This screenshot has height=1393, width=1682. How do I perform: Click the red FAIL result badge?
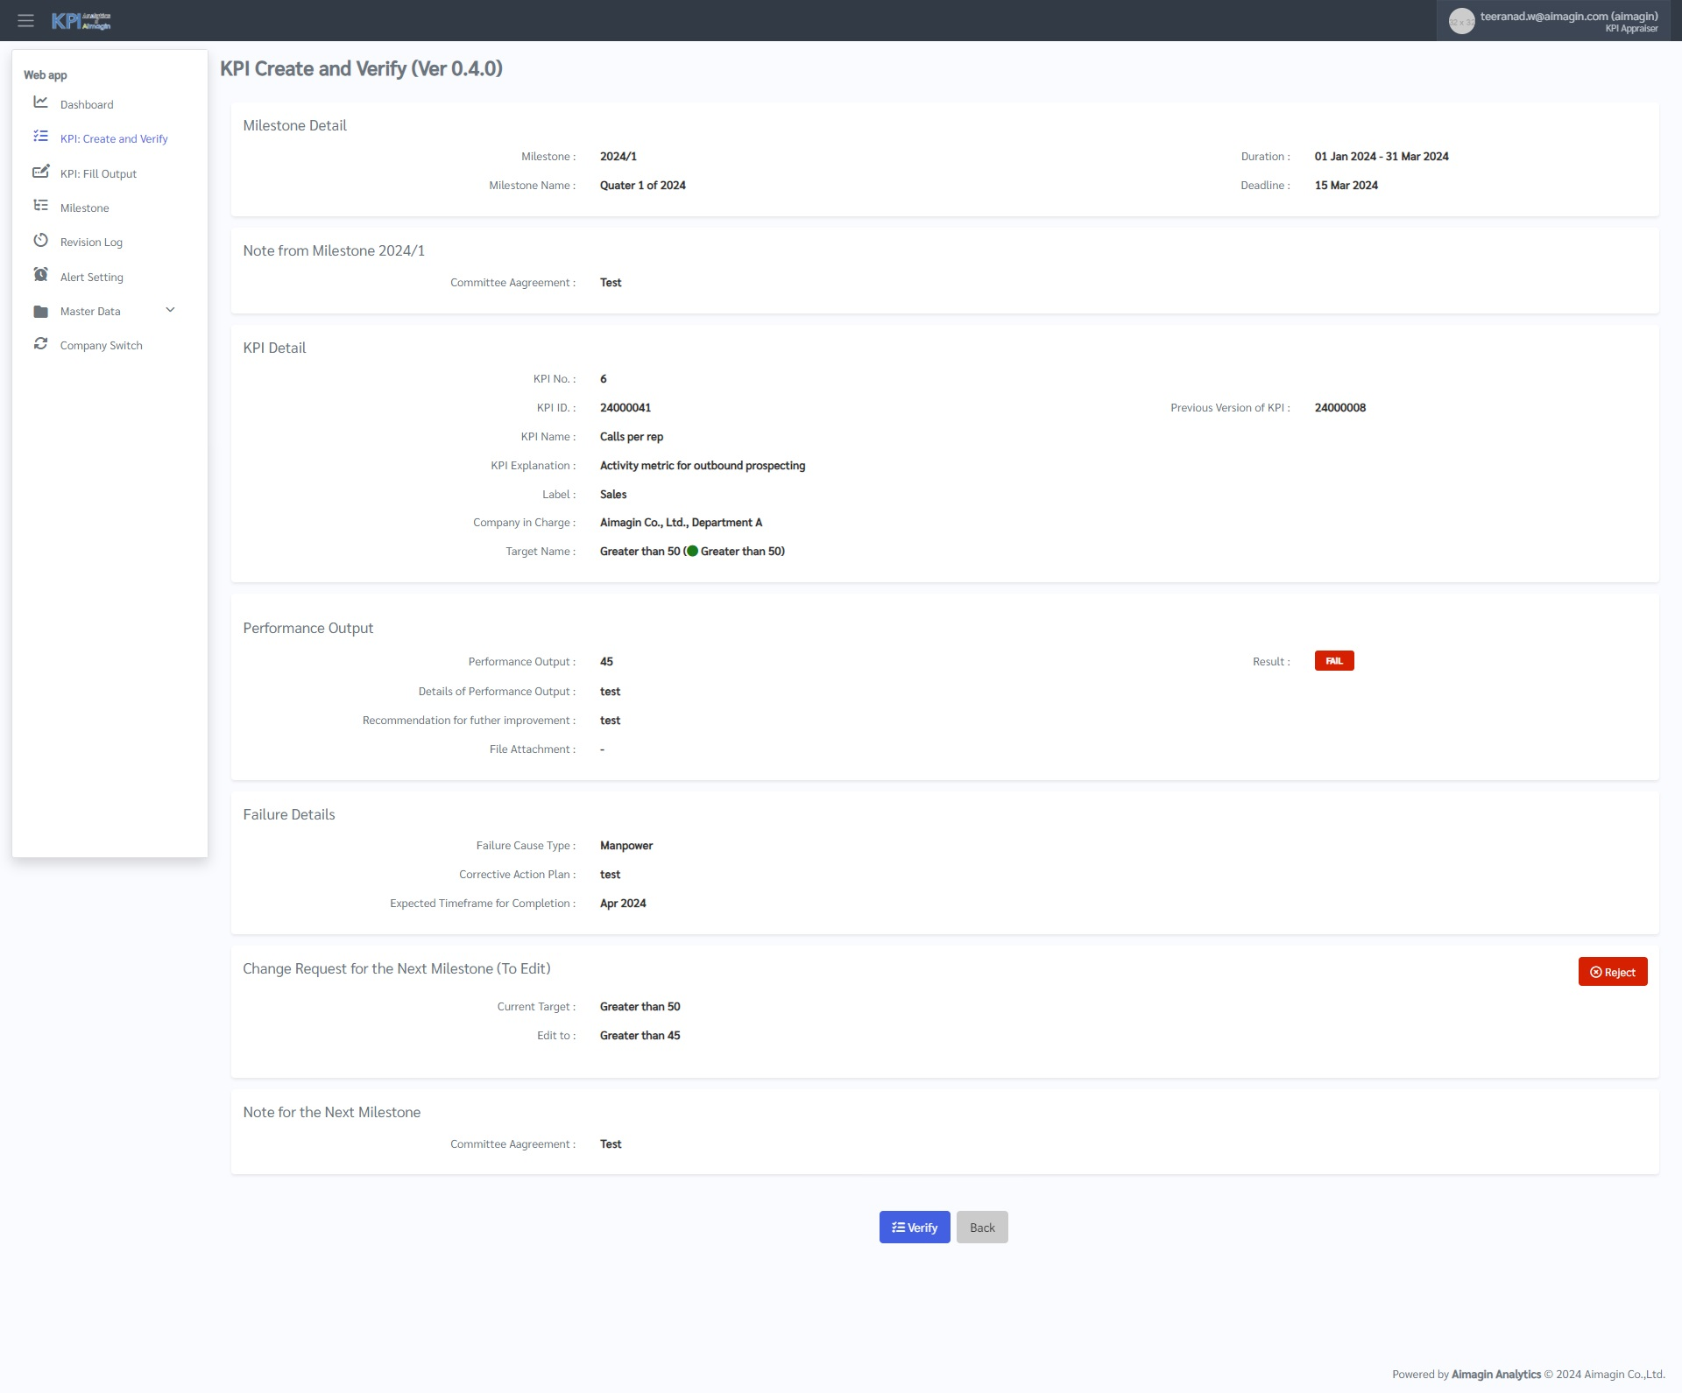[1333, 661]
